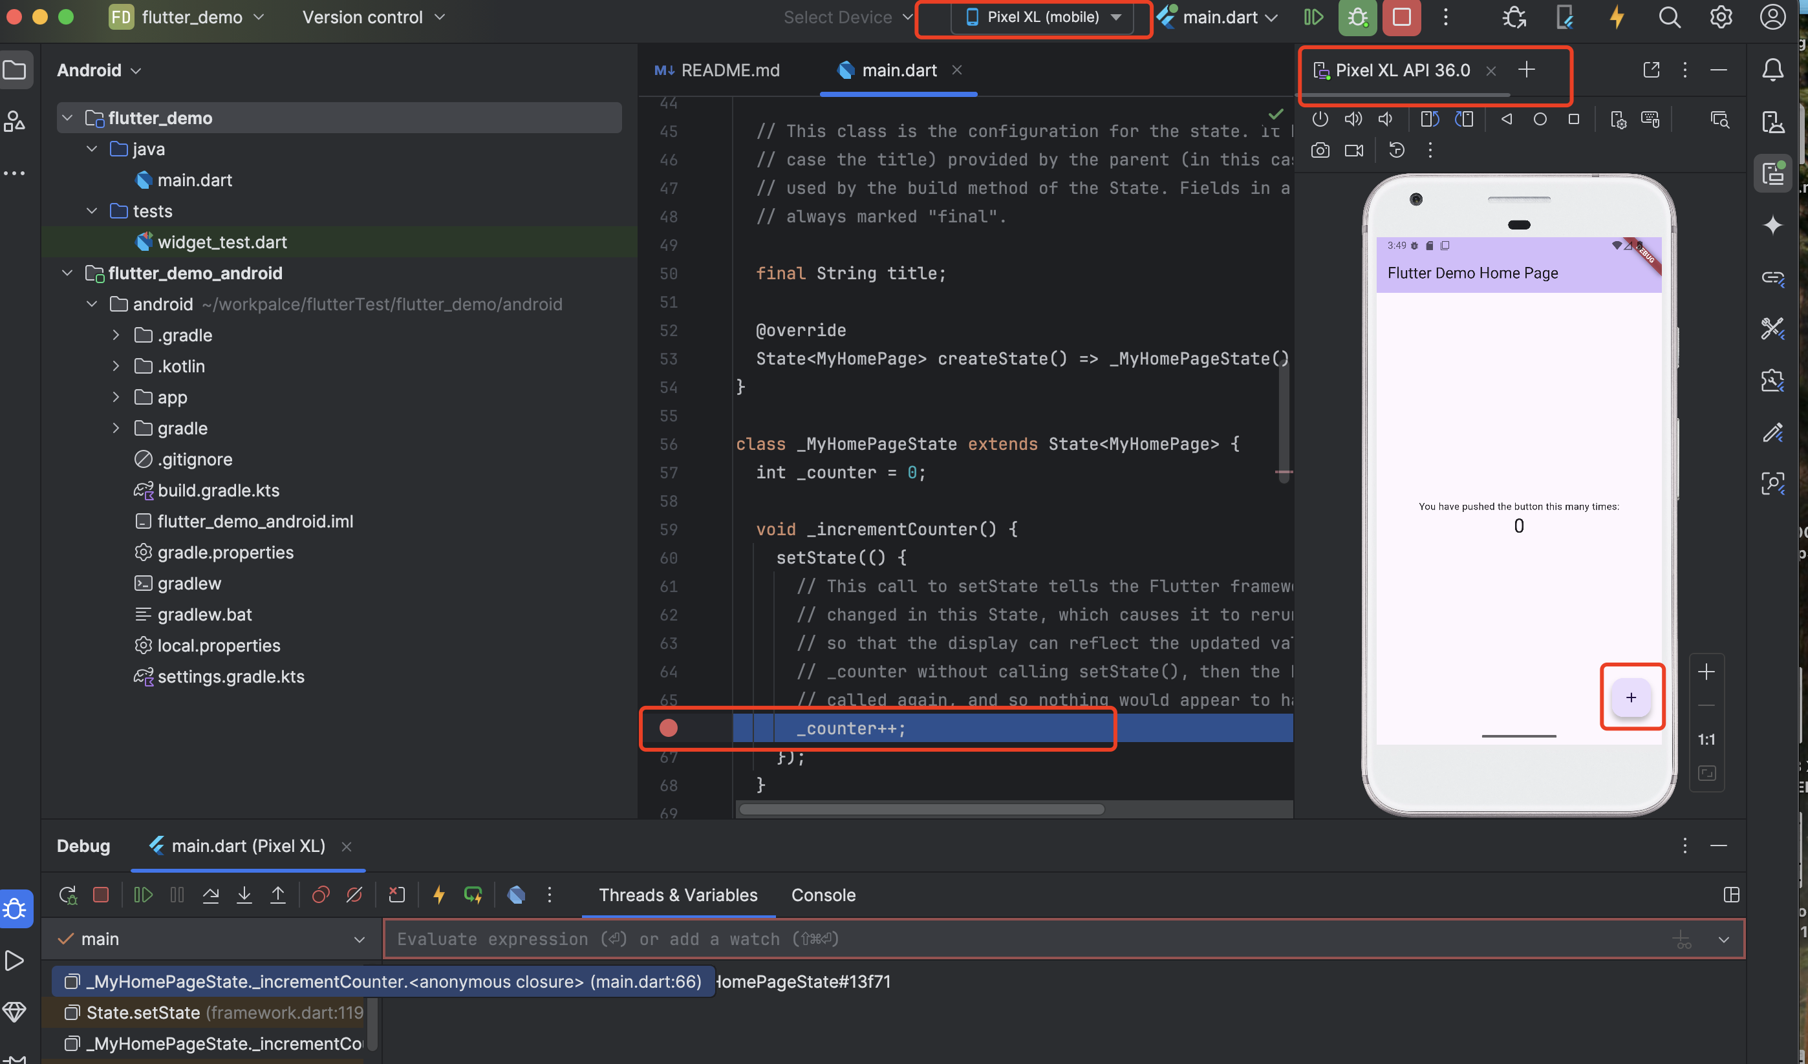Tap emulator Back navigation button
The height and width of the screenshot is (1064, 1808).
1507,119
